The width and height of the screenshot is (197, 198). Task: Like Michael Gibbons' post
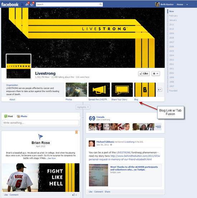pos(91,192)
